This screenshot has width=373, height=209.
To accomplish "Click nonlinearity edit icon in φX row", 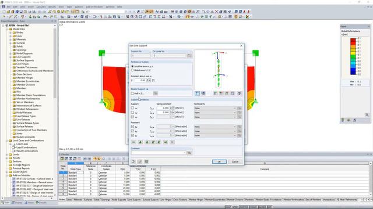I will [x=240, y=127].
